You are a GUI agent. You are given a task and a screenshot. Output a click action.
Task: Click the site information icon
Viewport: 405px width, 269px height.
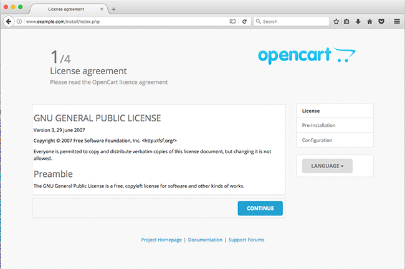[x=19, y=21]
